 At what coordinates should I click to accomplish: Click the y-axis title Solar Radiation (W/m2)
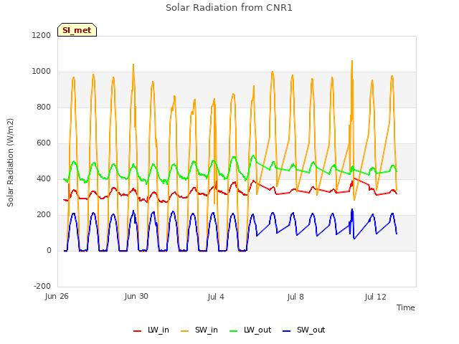click(10, 163)
